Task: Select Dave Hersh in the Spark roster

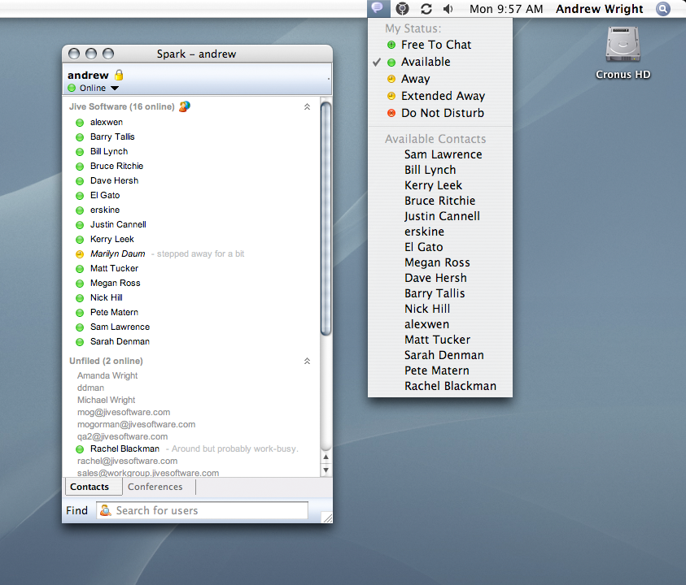Action: coord(114,180)
